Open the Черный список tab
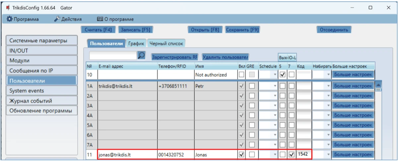 pos(166,43)
